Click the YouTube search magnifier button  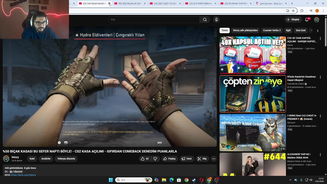click(x=205, y=20)
